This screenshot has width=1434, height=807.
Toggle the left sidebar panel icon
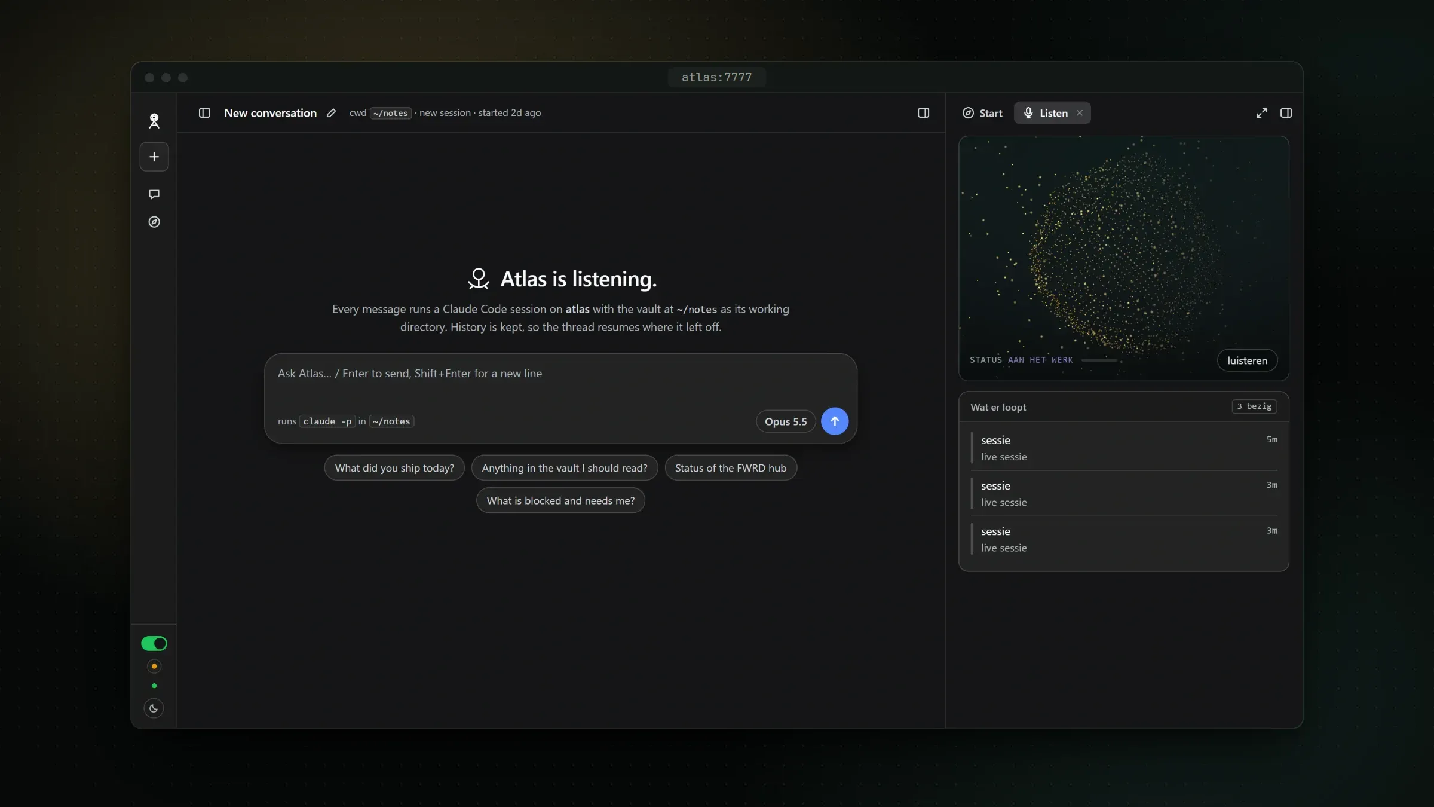[x=204, y=113]
